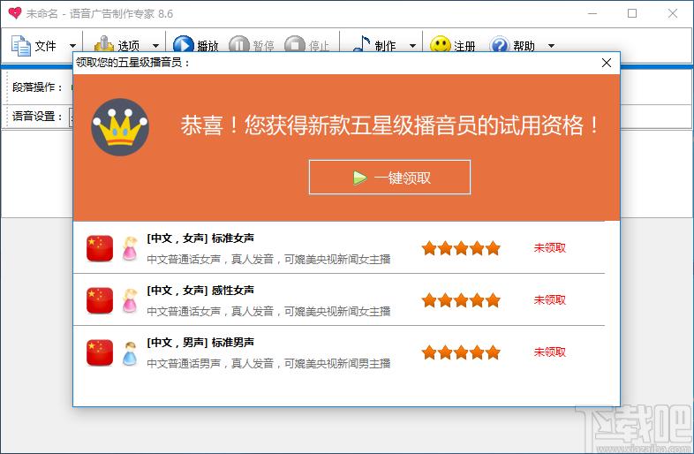The image size is (694, 454).
Task: Click the 播放 play icon
Action: point(184,44)
